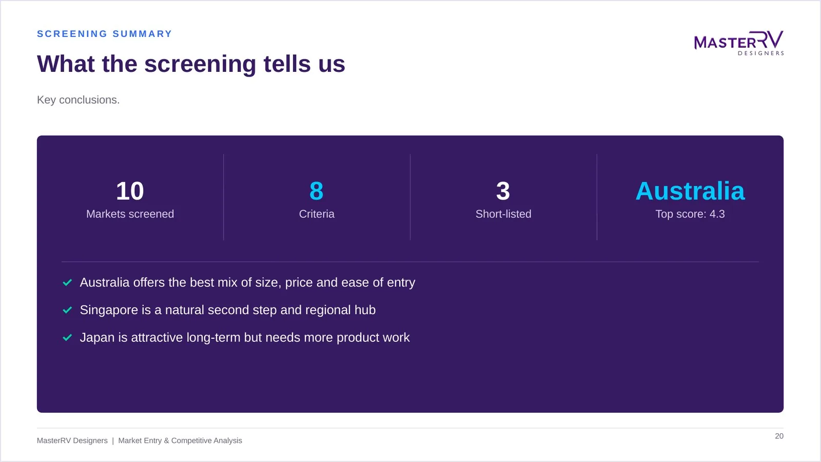This screenshot has height=462, width=821.
Task: Select the Japan long-term bullet text
Action: point(245,338)
